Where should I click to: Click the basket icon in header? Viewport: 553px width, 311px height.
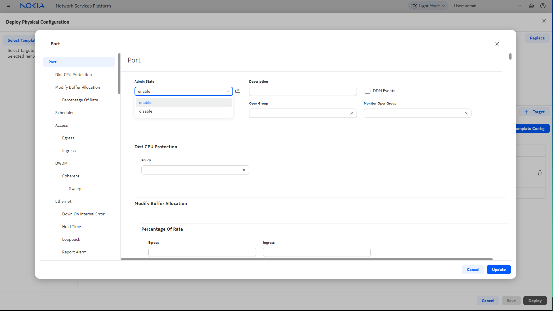(531, 6)
